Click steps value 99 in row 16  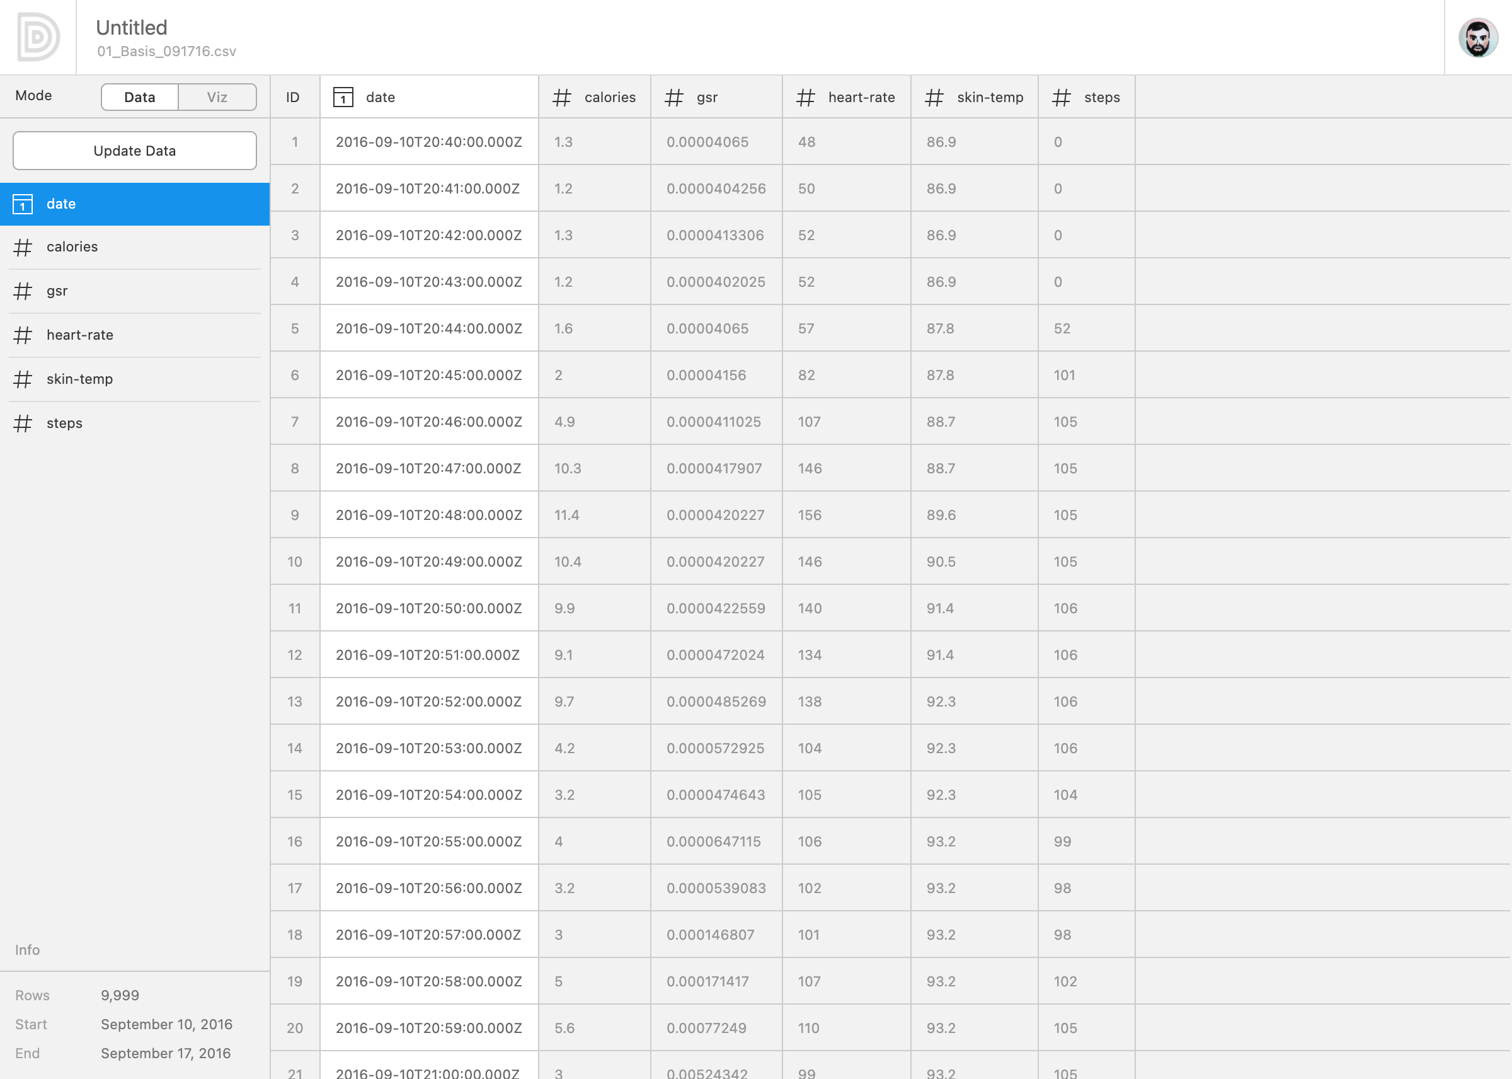click(x=1062, y=842)
